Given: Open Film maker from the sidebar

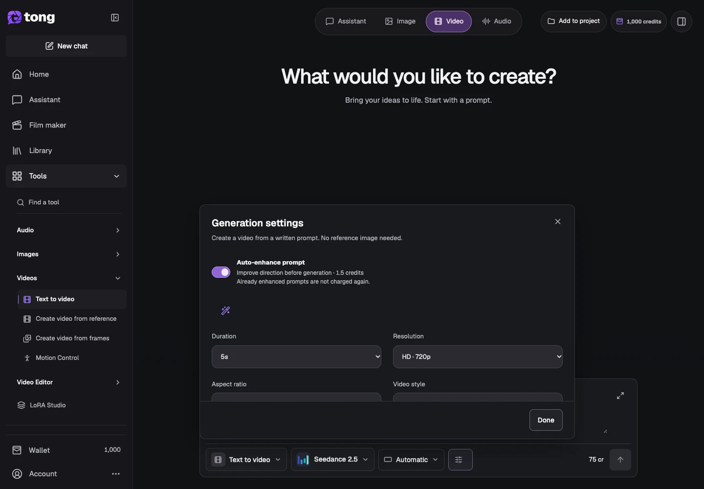Looking at the screenshot, I should click(66, 125).
